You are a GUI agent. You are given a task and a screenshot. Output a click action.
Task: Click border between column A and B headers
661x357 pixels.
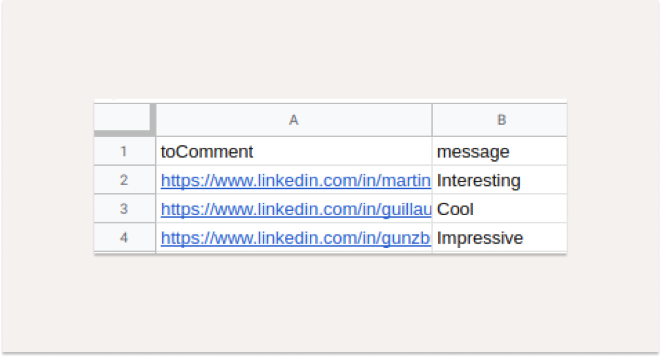tap(432, 120)
